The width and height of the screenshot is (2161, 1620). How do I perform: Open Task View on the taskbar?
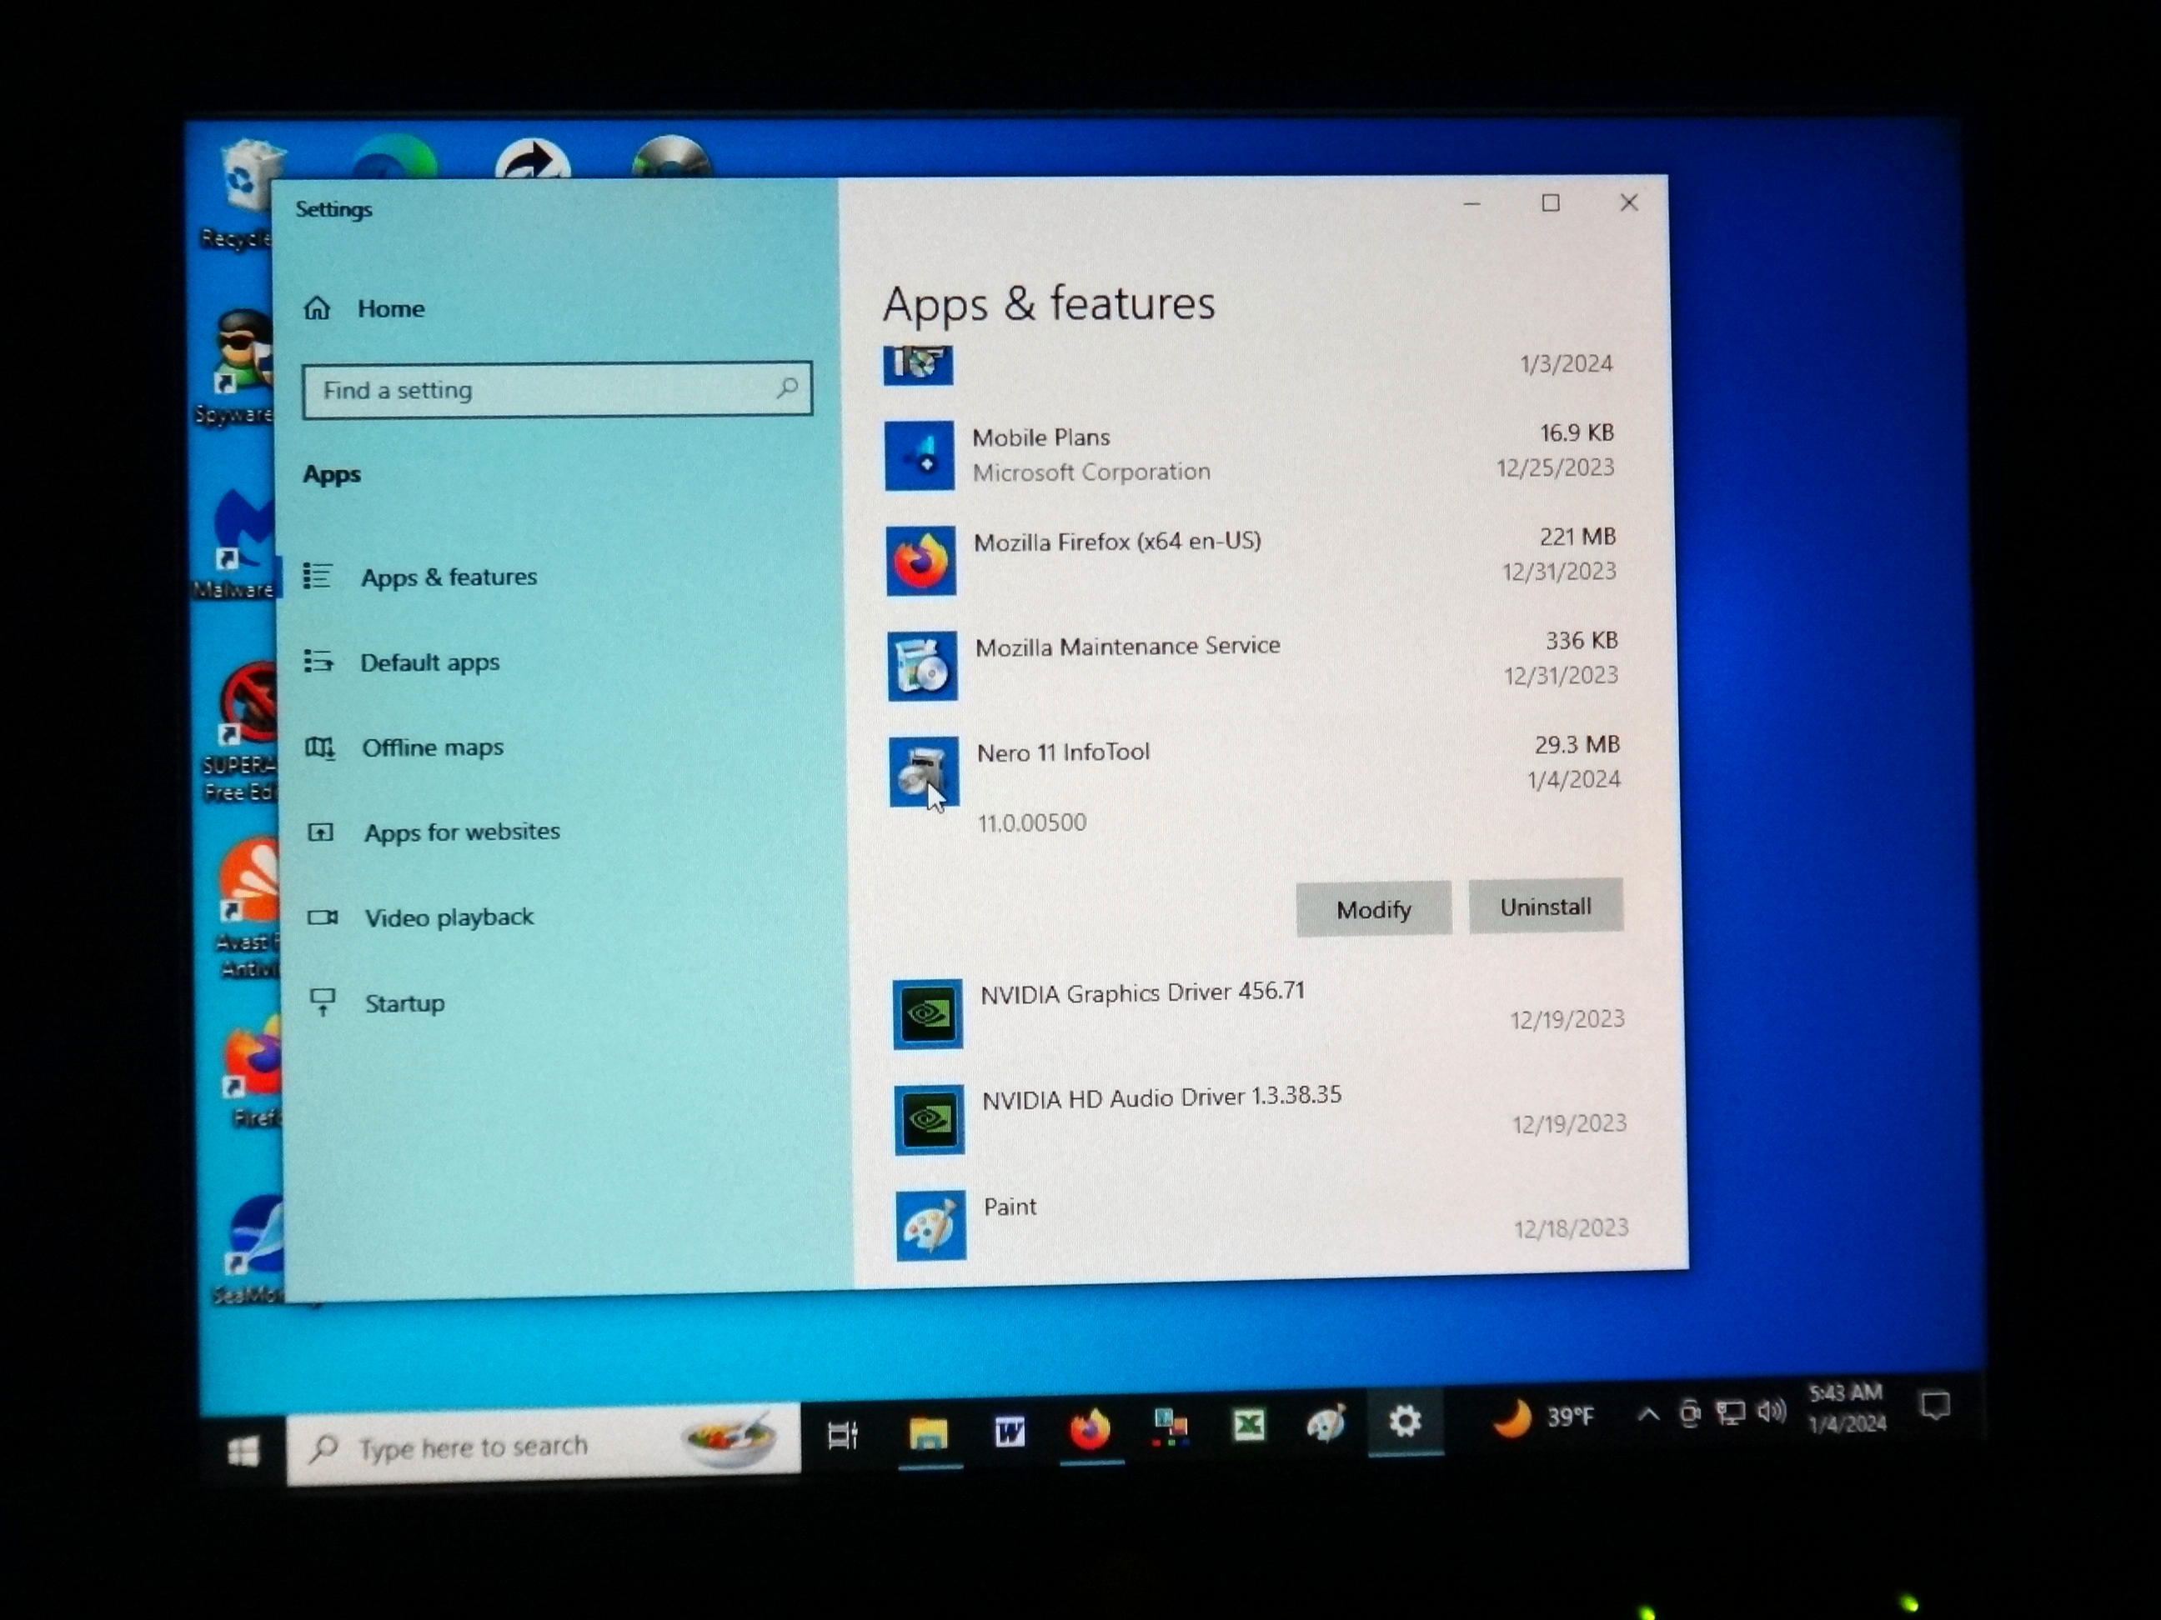[842, 1434]
